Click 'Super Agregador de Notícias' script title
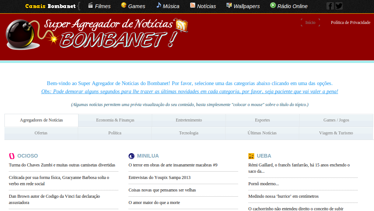Image resolution: width=374 pixels, height=211 pixels. 109,25
